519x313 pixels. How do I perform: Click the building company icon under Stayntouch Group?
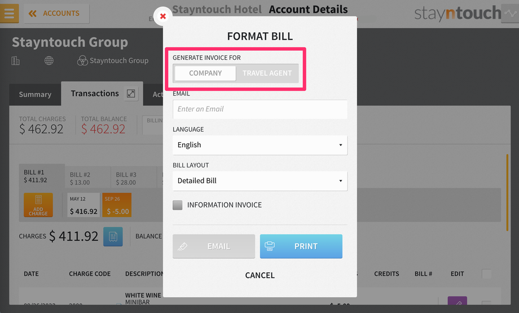[x=16, y=60]
